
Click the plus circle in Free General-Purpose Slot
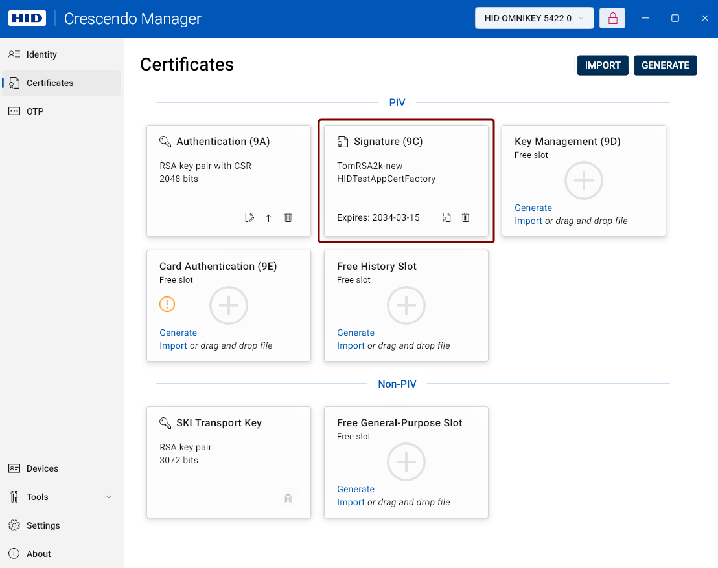coord(406,462)
